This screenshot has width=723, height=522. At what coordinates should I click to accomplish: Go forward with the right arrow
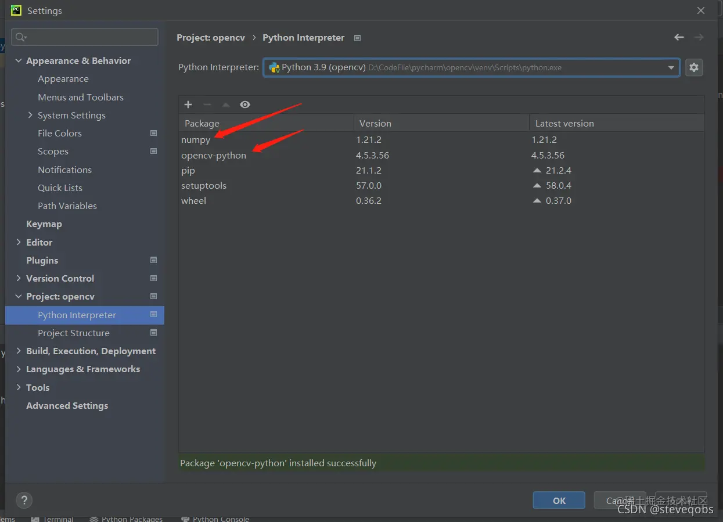(699, 37)
